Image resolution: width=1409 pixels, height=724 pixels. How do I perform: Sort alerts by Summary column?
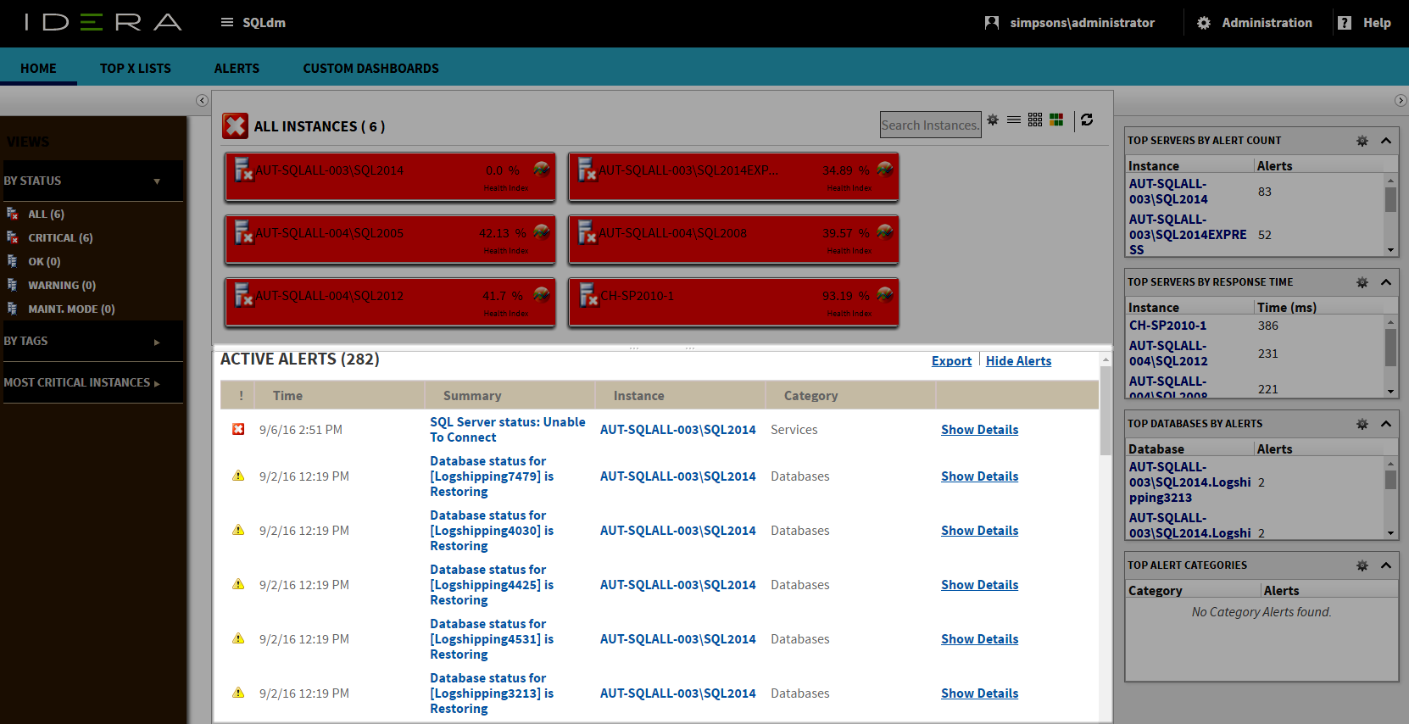pos(472,396)
